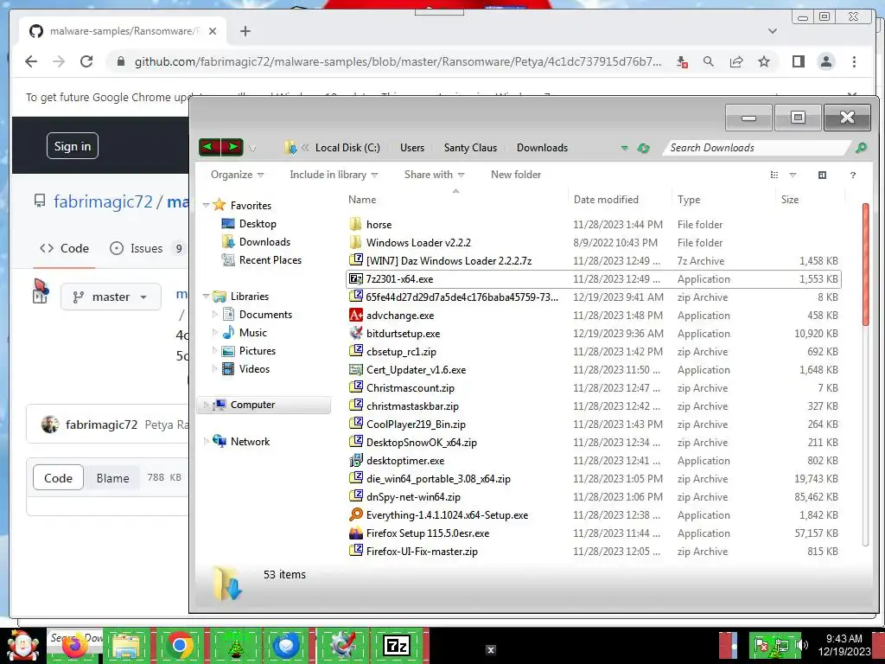Expand the Network tree node
This screenshot has width=885, height=664.
[x=206, y=442]
